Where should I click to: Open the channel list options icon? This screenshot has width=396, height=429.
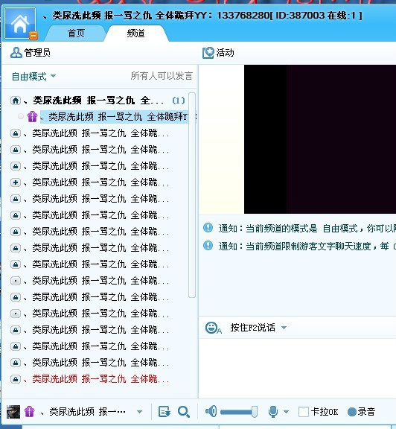point(165,412)
